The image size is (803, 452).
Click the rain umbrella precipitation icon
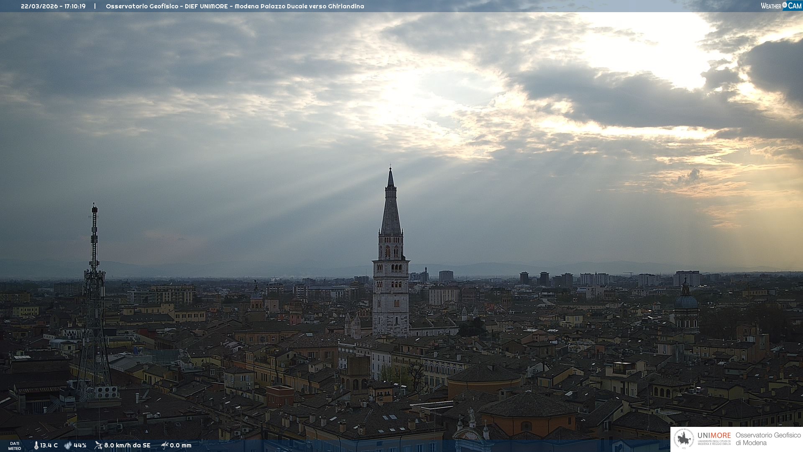165,445
